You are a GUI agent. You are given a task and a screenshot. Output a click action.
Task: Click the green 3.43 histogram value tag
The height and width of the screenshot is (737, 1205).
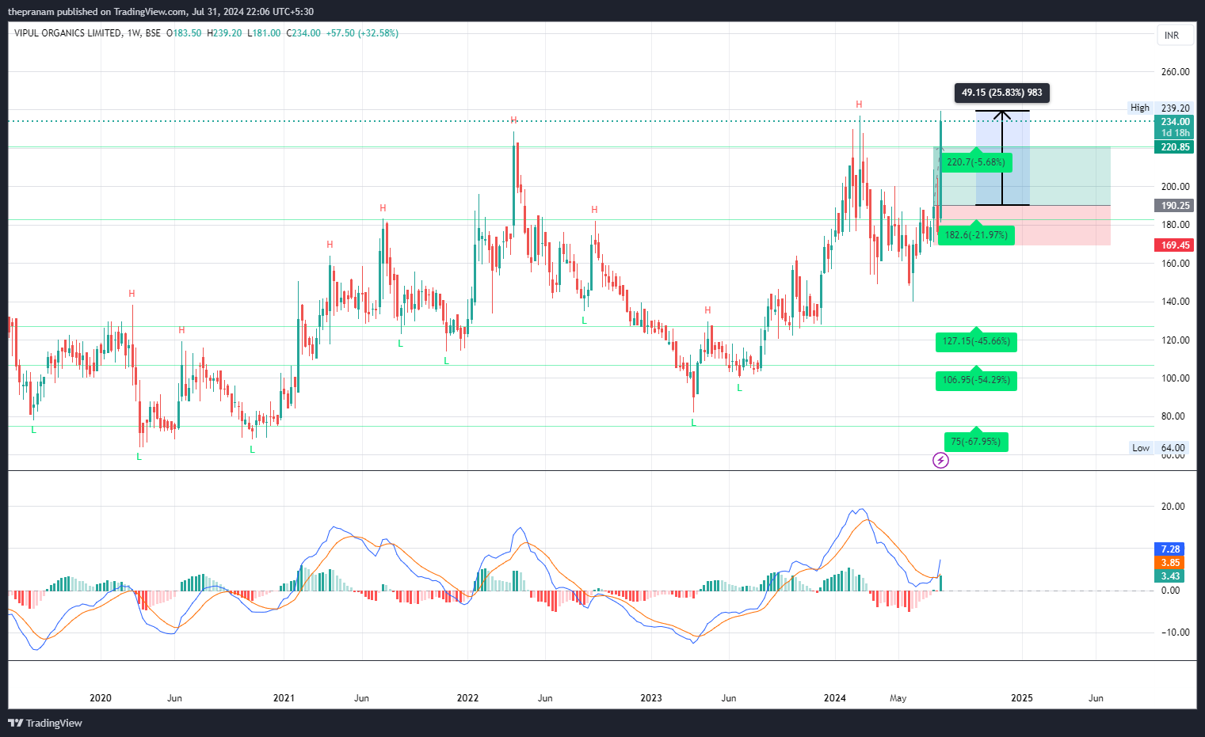[x=1170, y=576]
